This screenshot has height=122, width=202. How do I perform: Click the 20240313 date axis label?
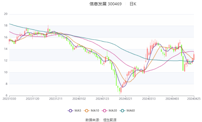(149, 99)
